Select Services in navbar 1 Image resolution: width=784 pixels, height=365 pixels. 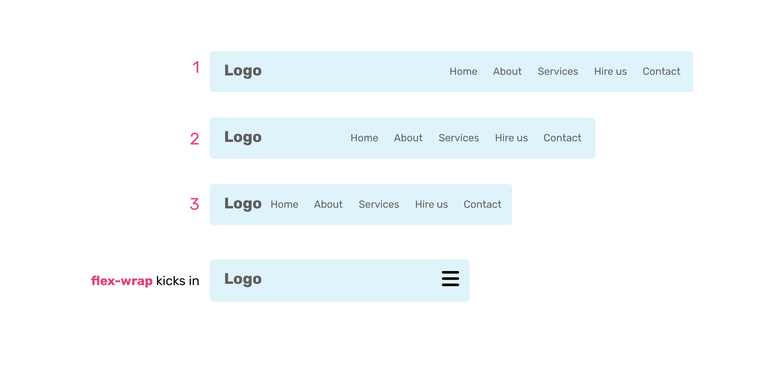pos(558,71)
